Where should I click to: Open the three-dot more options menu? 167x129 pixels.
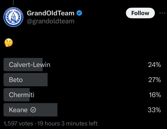click(x=163, y=13)
